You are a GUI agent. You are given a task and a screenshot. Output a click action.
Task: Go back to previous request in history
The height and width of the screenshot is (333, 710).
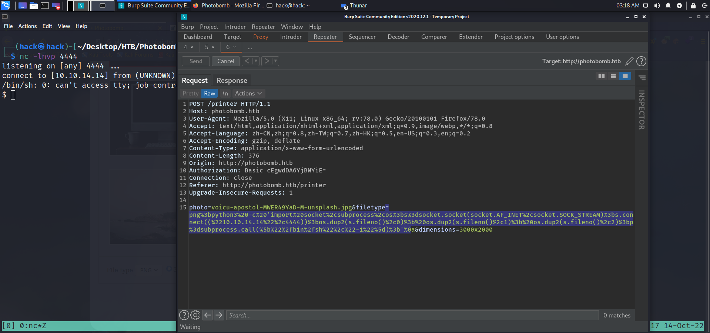click(x=247, y=61)
